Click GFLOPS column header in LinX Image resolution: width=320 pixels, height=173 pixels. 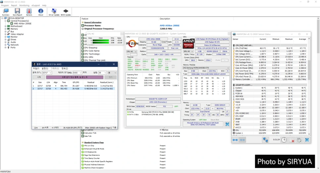(76, 82)
